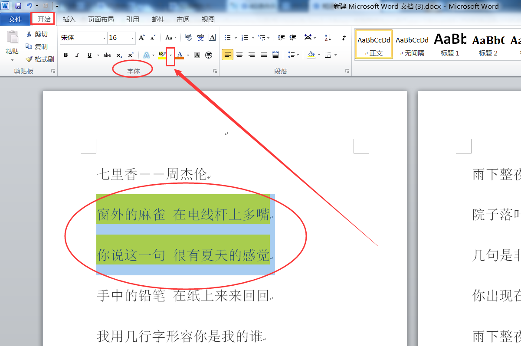Expand the text highlight color dropdown arrow
521x346 pixels.
click(x=170, y=55)
